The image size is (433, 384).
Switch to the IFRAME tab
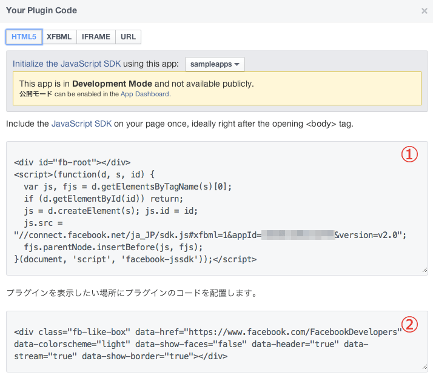coord(96,37)
